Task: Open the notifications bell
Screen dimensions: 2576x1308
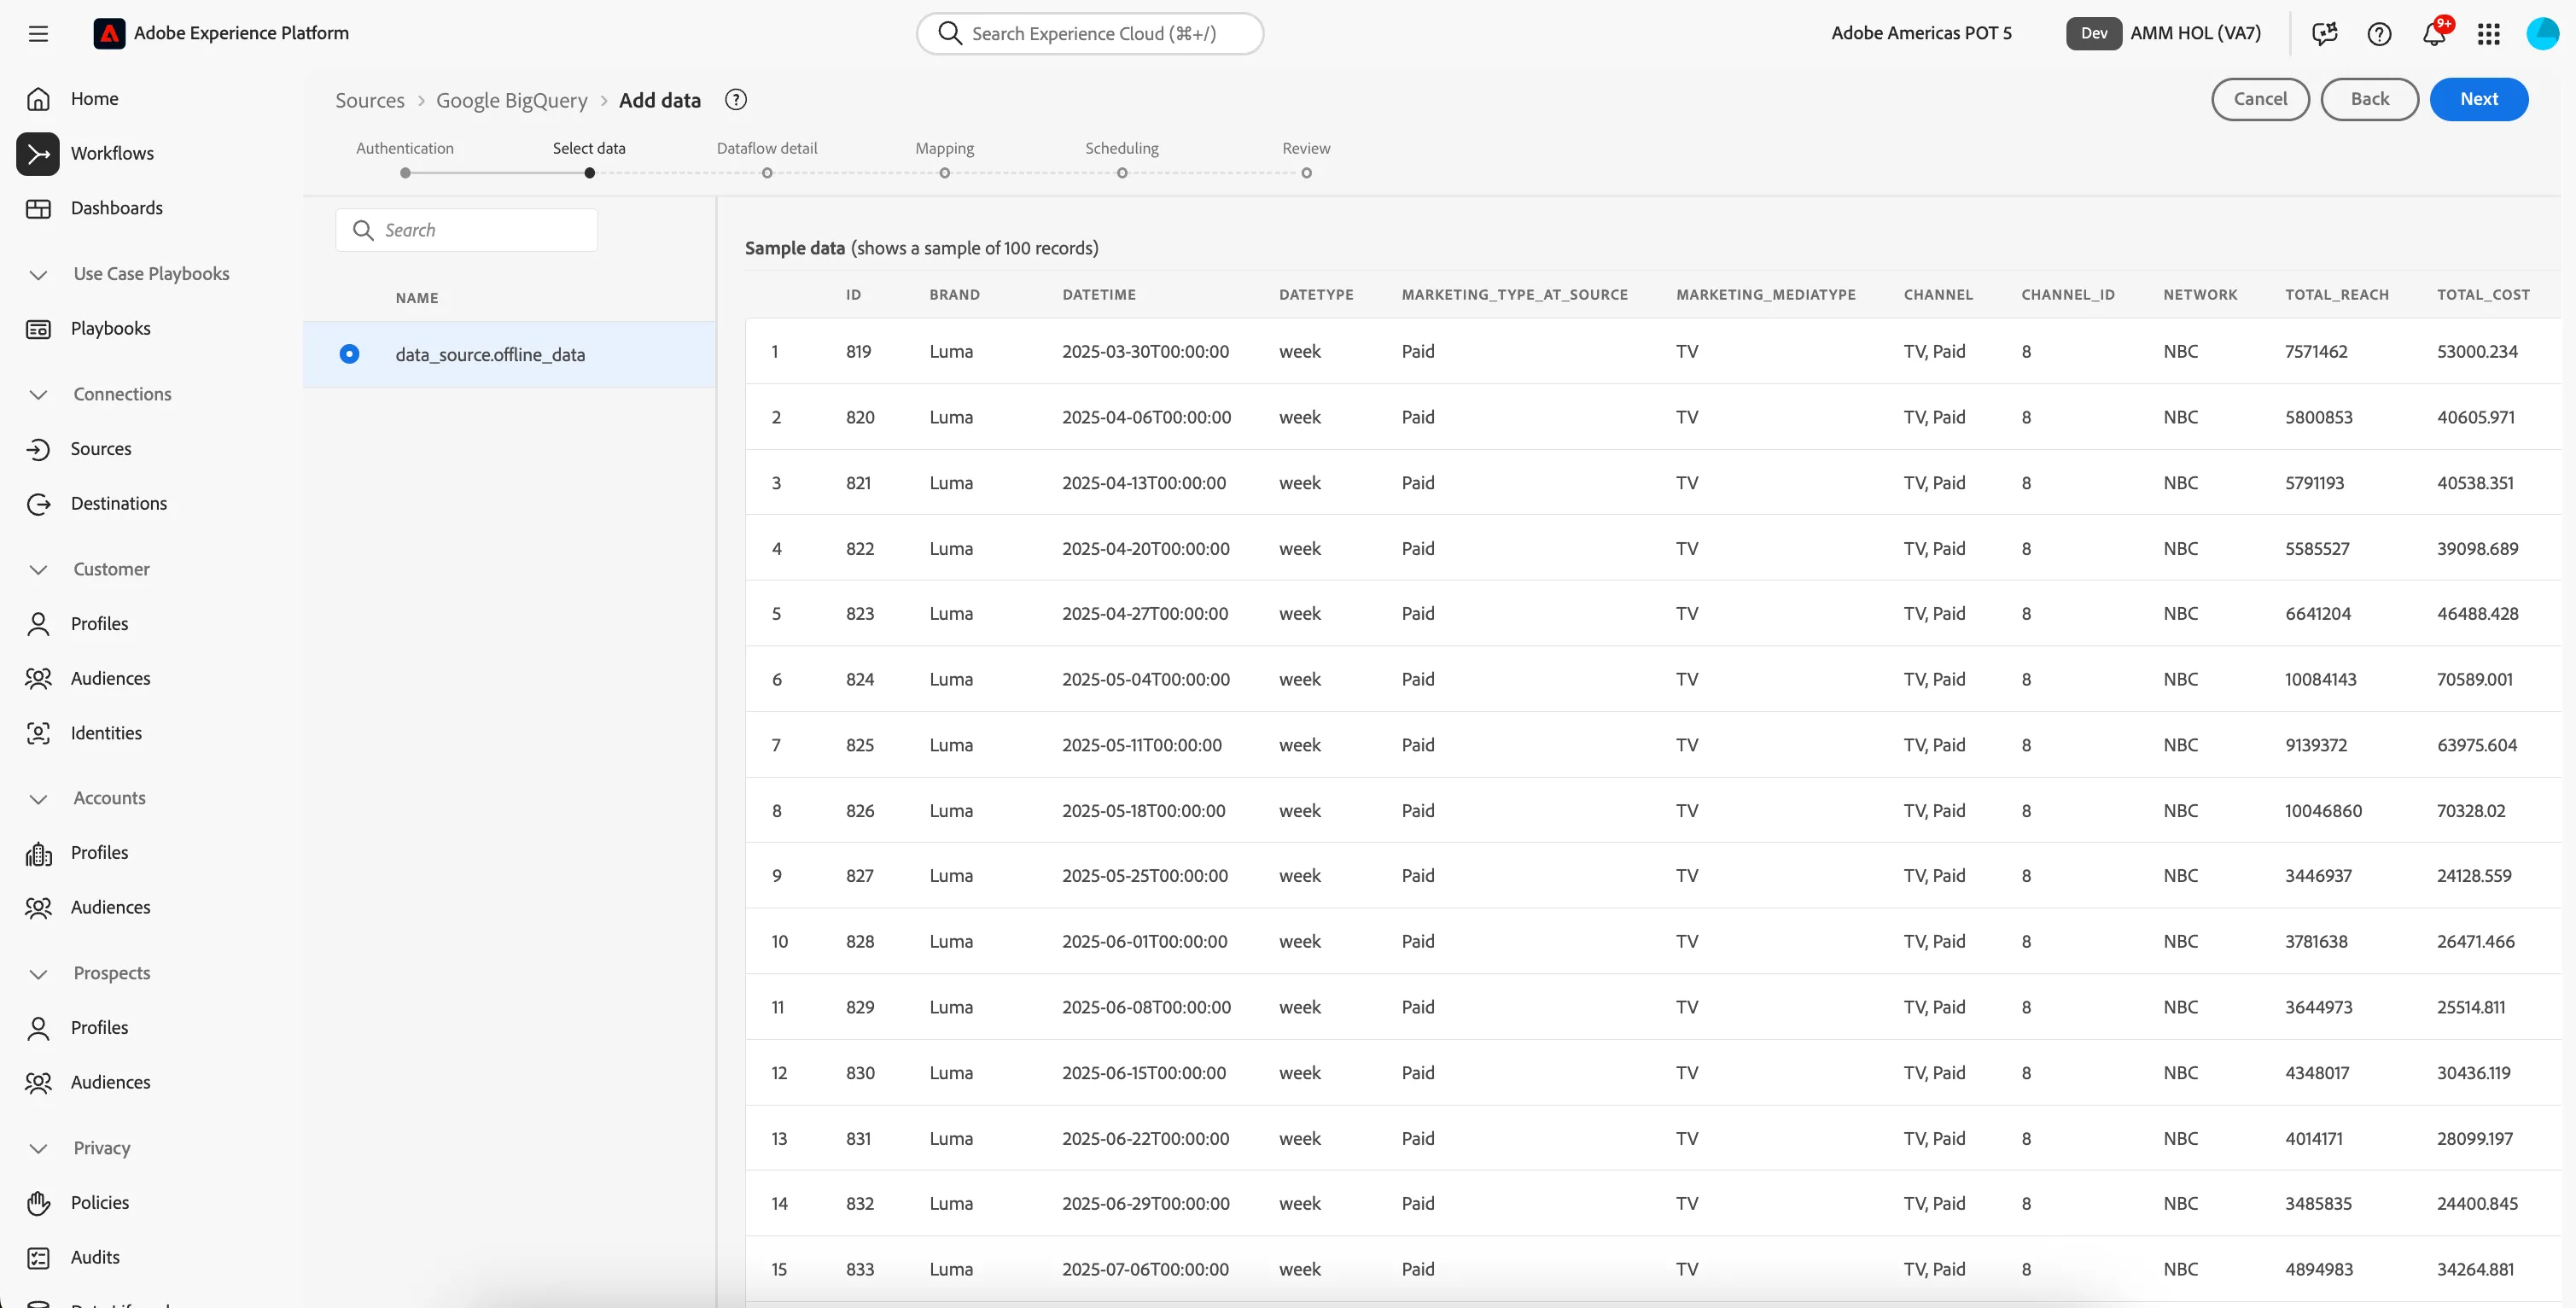Action: [2434, 34]
